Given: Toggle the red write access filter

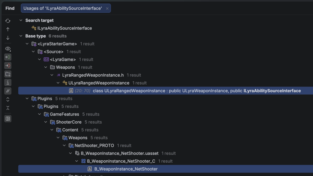Looking at the screenshot, I should click(x=8, y=66).
